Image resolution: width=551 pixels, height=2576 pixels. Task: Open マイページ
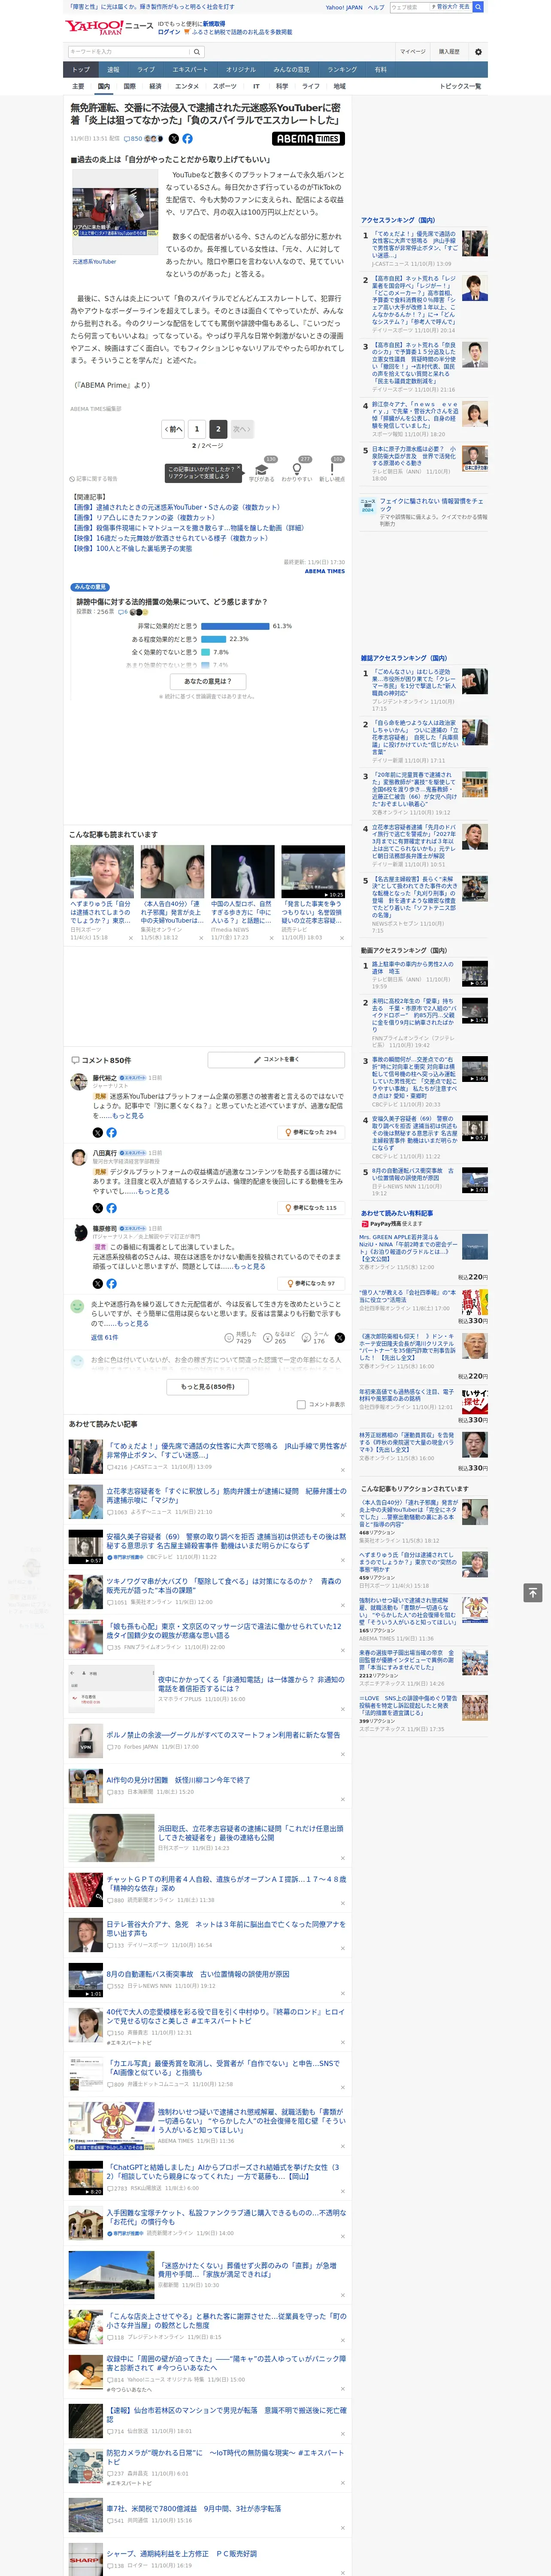[413, 52]
